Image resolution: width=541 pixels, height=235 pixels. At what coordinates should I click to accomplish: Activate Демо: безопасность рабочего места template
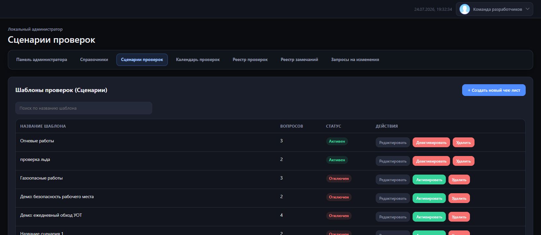click(x=429, y=198)
